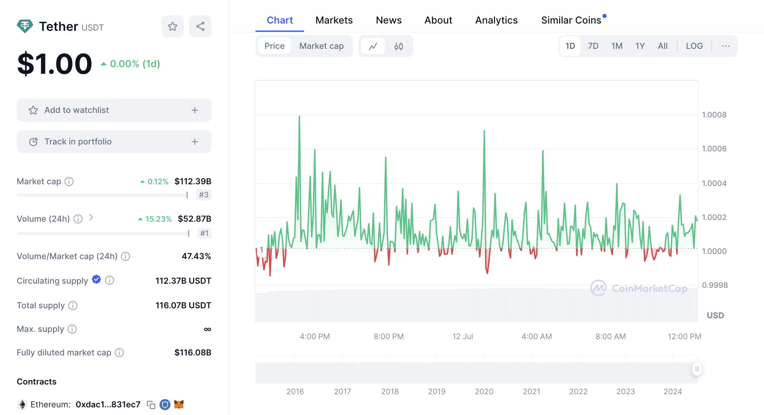Viewport: 764px width, 415px height.
Task: Switch to candlestick chart icon
Action: 399,46
